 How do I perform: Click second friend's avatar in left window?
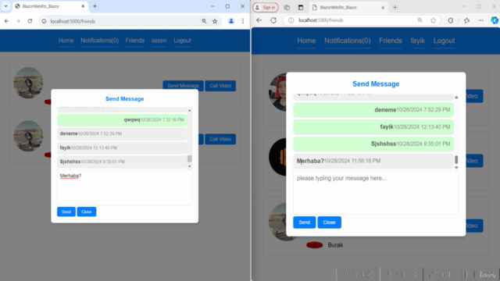[28, 136]
